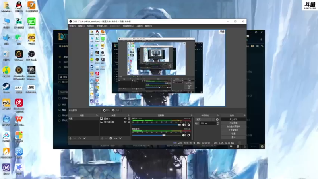Open the iQIYI desktop shortcut
Viewport: 318px width, 179px height.
click(x=31, y=23)
